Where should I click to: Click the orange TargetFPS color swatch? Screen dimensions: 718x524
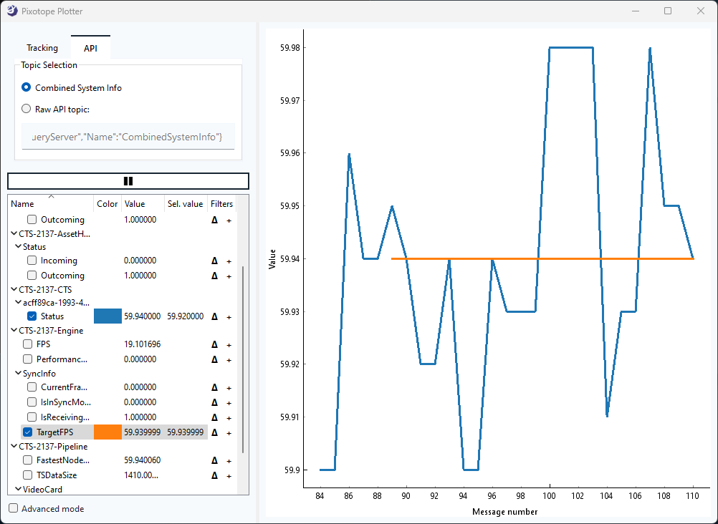pyautogui.click(x=107, y=432)
